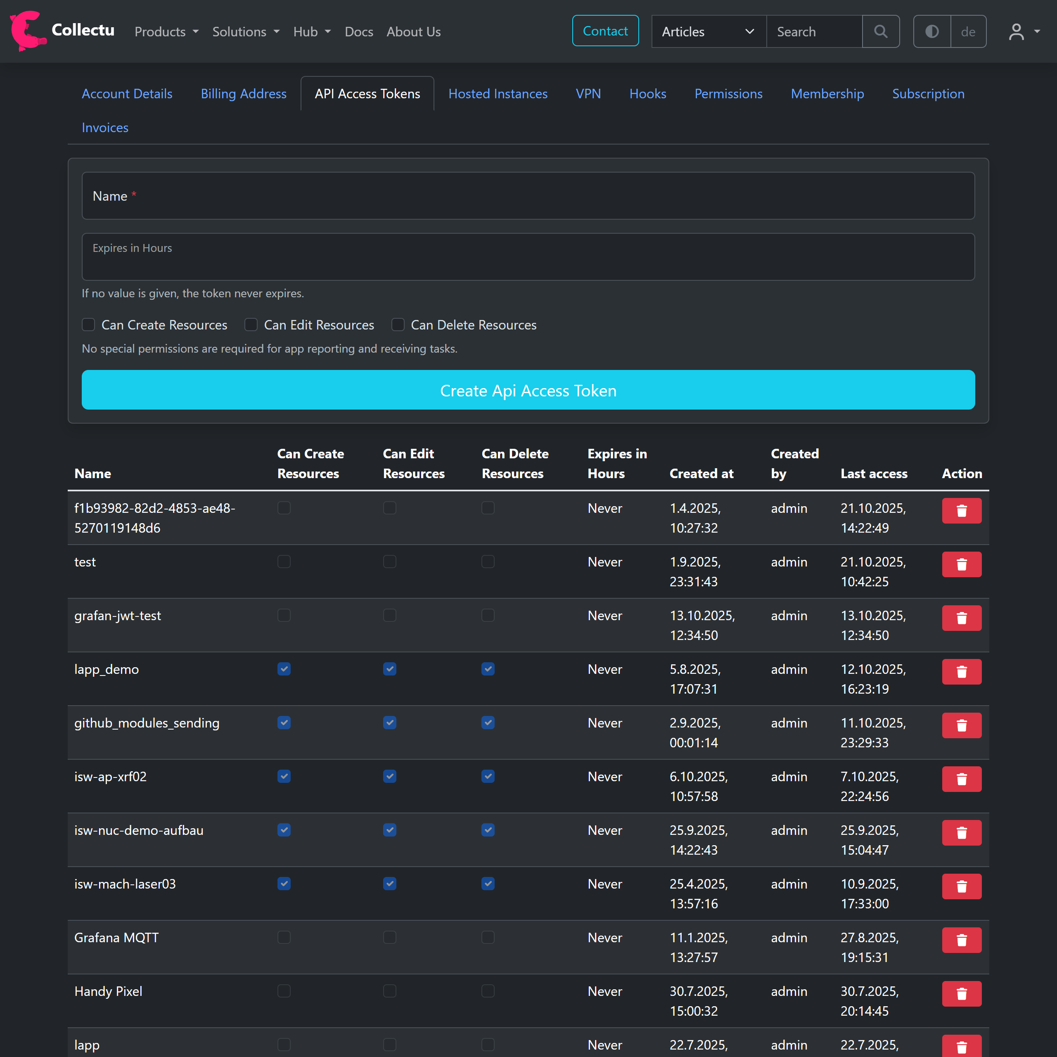The image size is (1057, 1057).
Task: Toggle the dark/light theme icon
Action: point(932,32)
